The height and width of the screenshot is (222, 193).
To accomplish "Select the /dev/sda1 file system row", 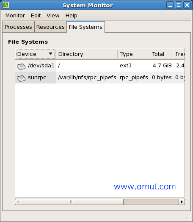I will click(x=100, y=66).
